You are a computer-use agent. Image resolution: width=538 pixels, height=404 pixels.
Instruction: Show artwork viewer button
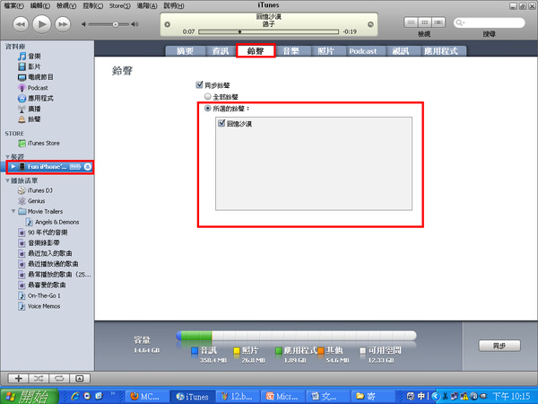tap(79, 378)
